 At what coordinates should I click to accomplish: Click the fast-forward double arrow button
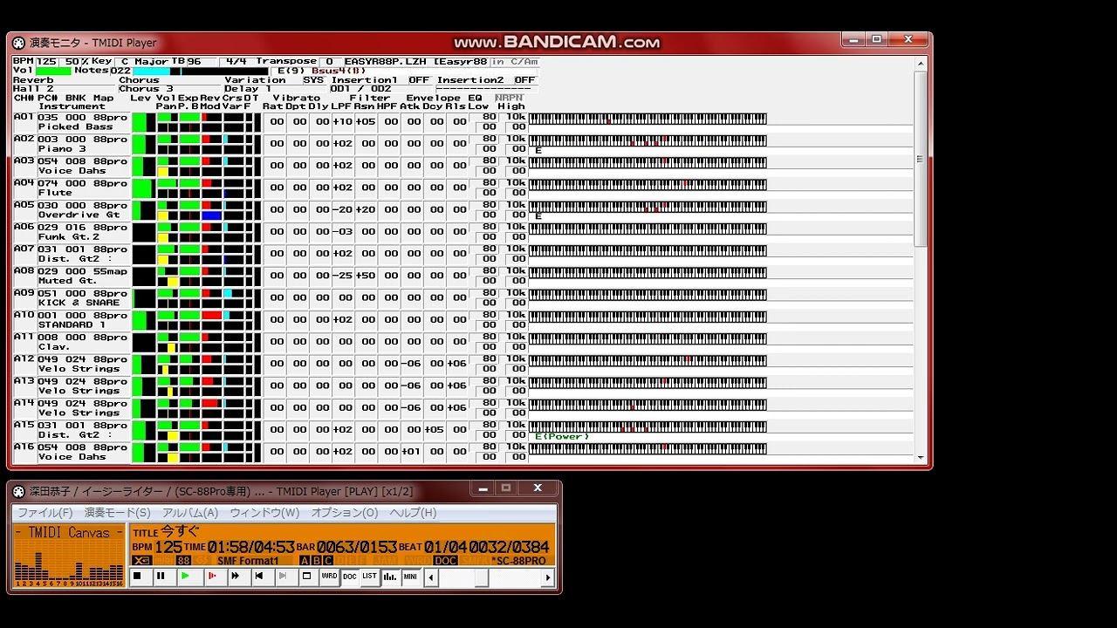pos(235,577)
